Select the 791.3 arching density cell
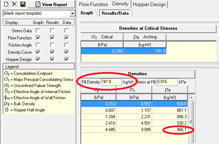 coord(145,51)
